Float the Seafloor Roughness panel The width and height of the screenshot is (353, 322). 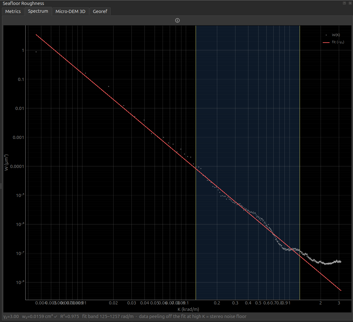coord(344,3)
